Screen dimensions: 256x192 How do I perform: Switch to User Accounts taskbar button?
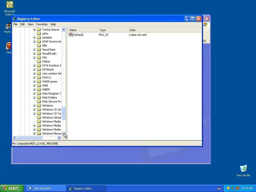click(46, 188)
